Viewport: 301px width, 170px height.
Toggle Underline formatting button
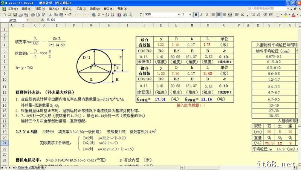pos(207,14)
